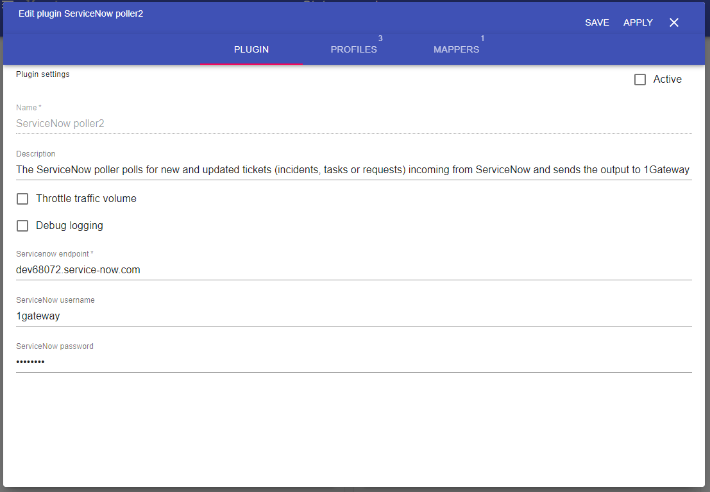Click the Plugin settings heading
This screenshot has width=710, height=492.
pyautogui.click(x=42, y=74)
